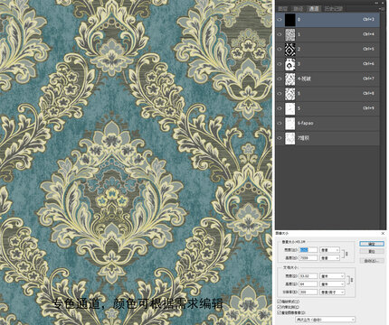Click the Ctrl+5 shortcut label row
Image resolution: width=389 pixels, height=325 pixels.
[x=368, y=49]
